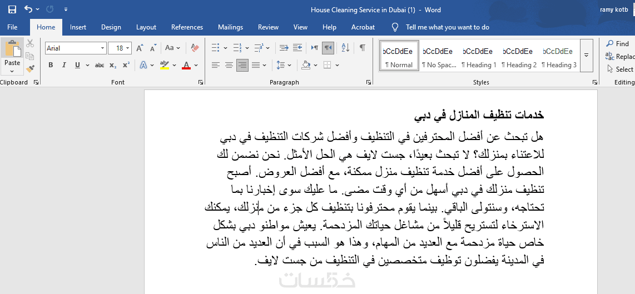Click the Find magnifier icon

pyautogui.click(x=609, y=43)
